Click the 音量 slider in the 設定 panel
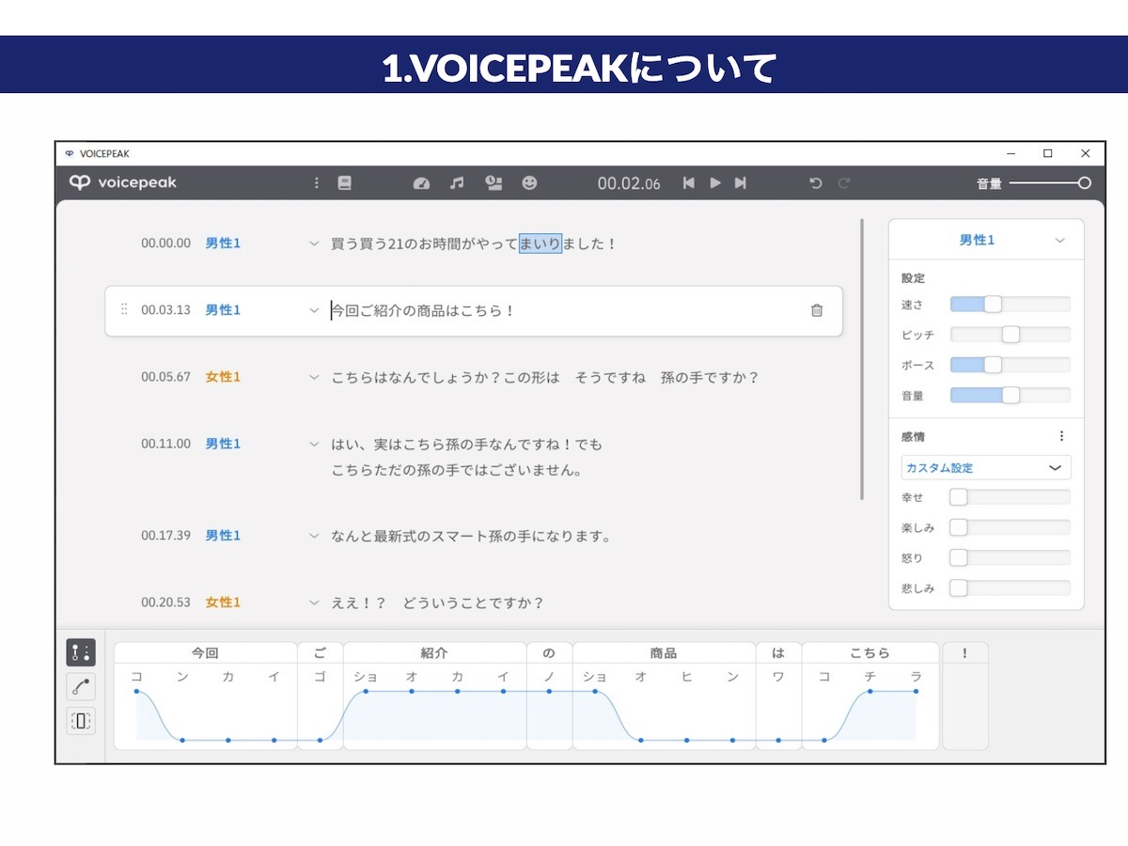Viewport: 1128px width, 846px height. point(1010,396)
